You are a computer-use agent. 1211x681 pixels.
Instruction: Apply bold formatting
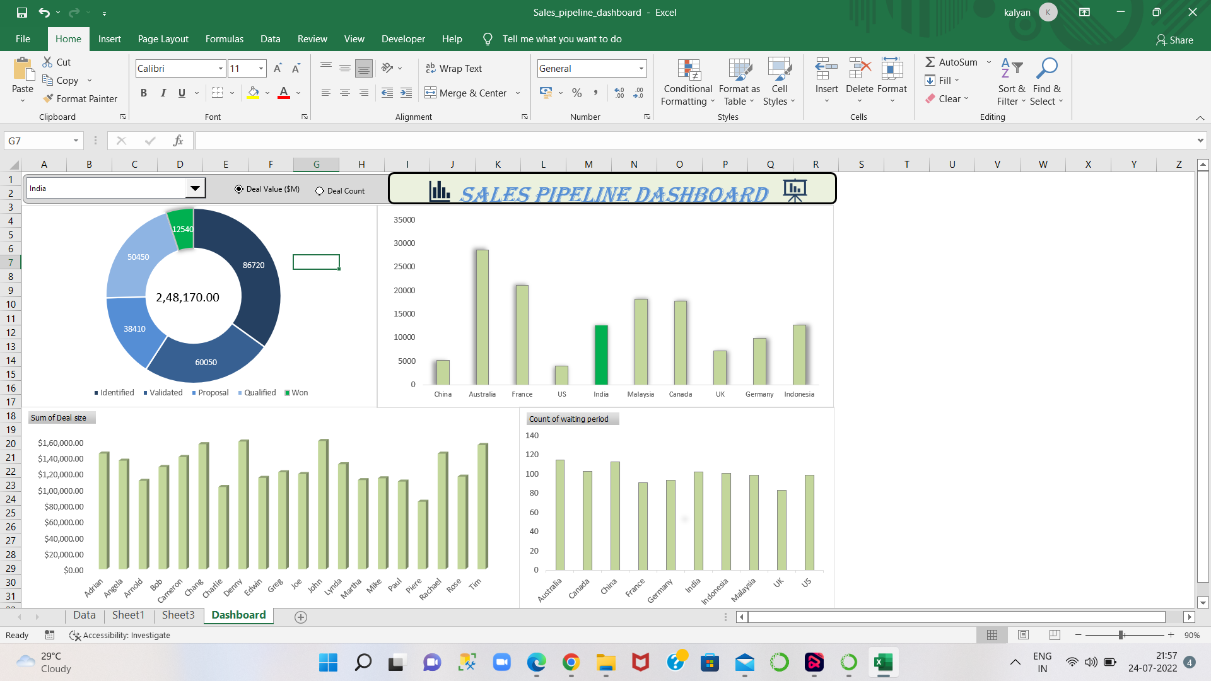pos(143,93)
